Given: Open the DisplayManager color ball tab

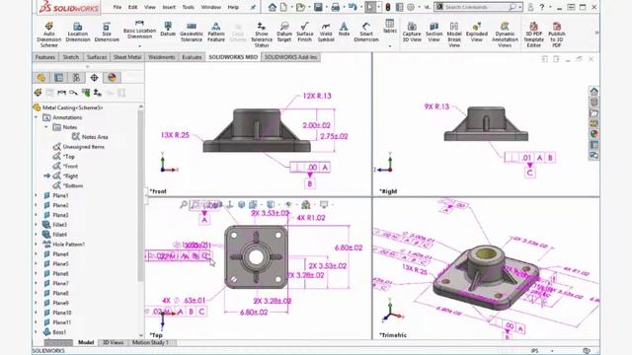Looking at the screenshot, I should (112, 77).
